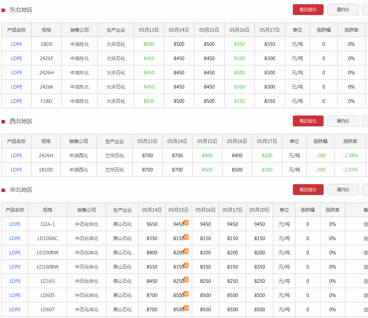Select 每日报价 tab in 东北地区 section
368x318 pixels.
(x=308, y=10)
